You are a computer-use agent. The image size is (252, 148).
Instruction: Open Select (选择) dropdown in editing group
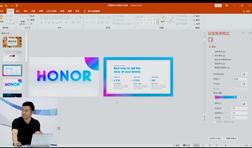(197, 24)
